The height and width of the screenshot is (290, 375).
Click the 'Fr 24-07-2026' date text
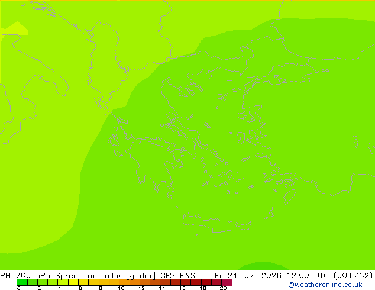pyautogui.click(x=248, y=275)
